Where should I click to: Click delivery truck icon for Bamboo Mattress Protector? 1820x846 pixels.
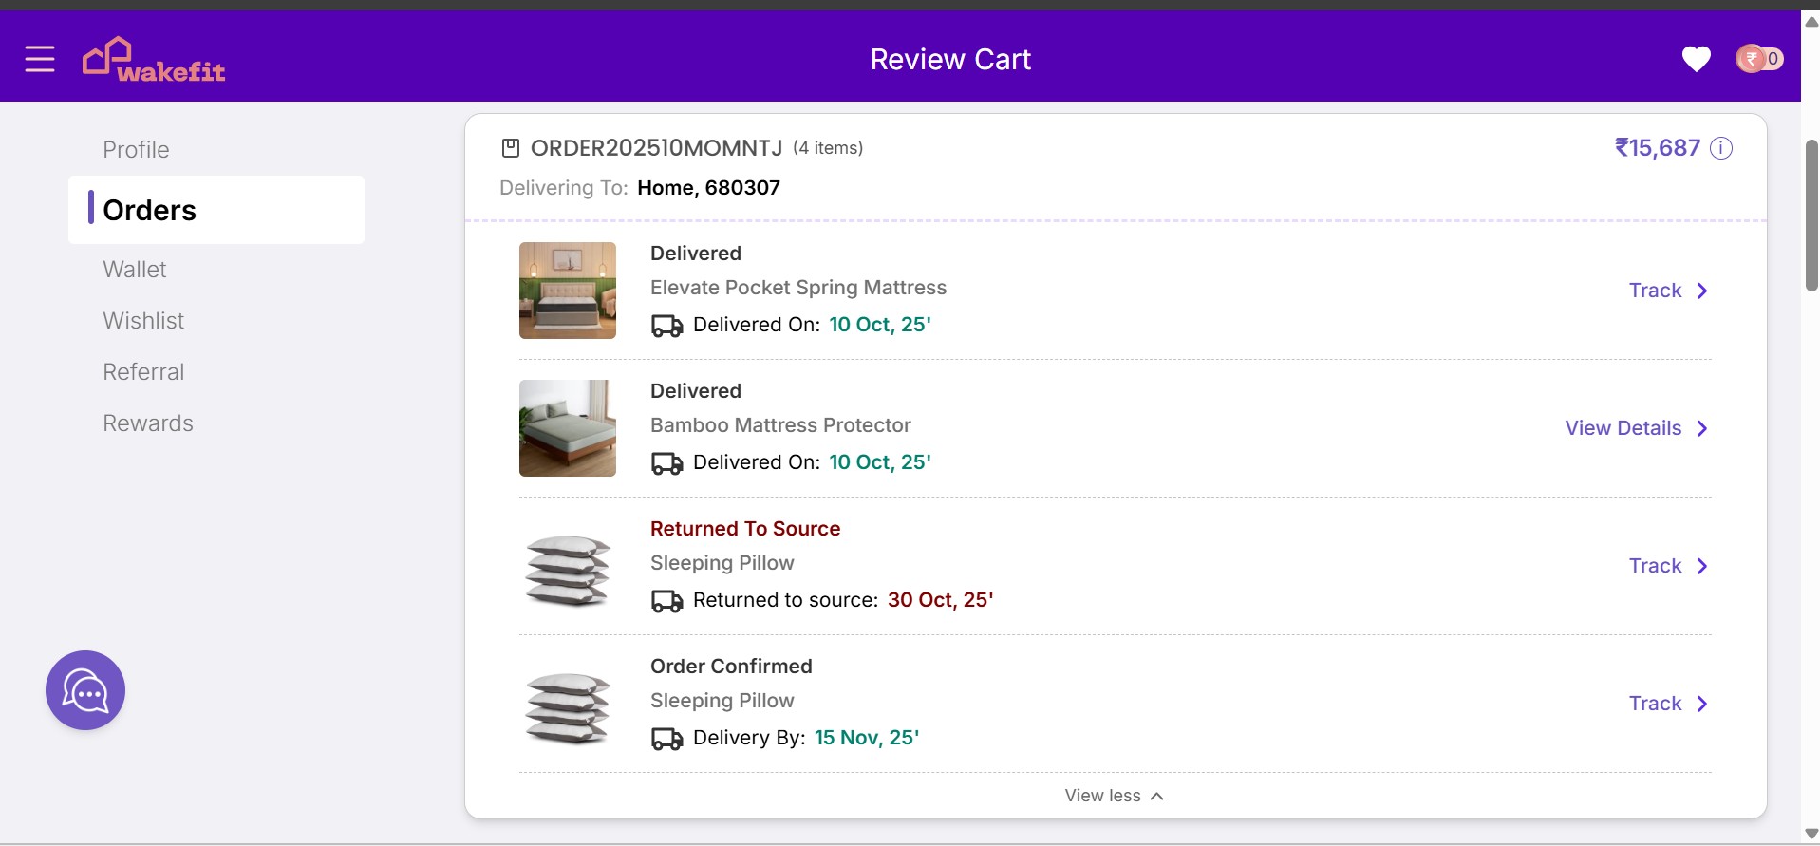click(666, 463)
